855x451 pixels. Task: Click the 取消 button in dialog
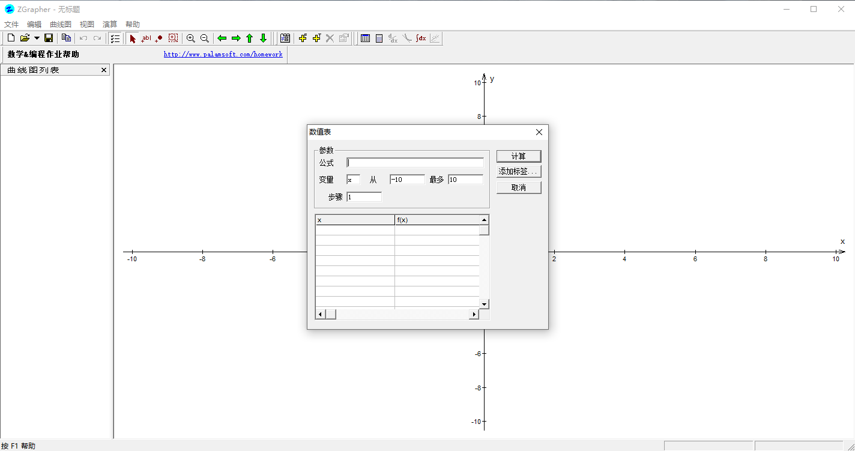click(519, 187)
